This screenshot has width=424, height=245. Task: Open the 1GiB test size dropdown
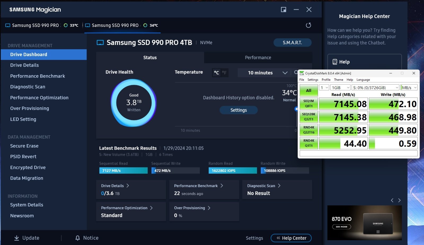[x=340, y=88]
